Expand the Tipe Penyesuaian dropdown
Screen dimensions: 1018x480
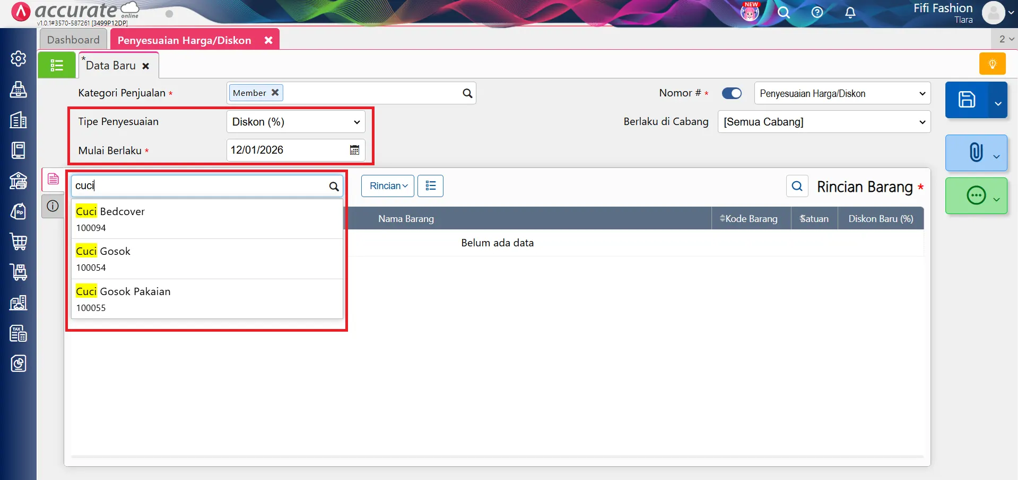(x=295, y=122)
